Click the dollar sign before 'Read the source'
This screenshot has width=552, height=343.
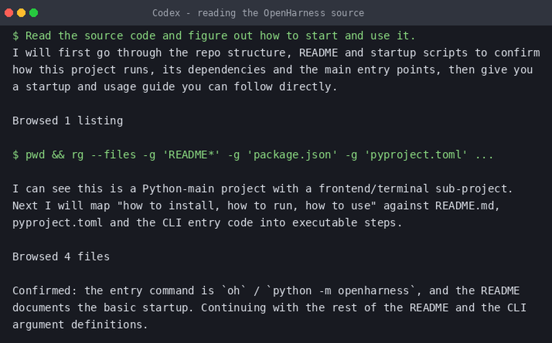15,36
